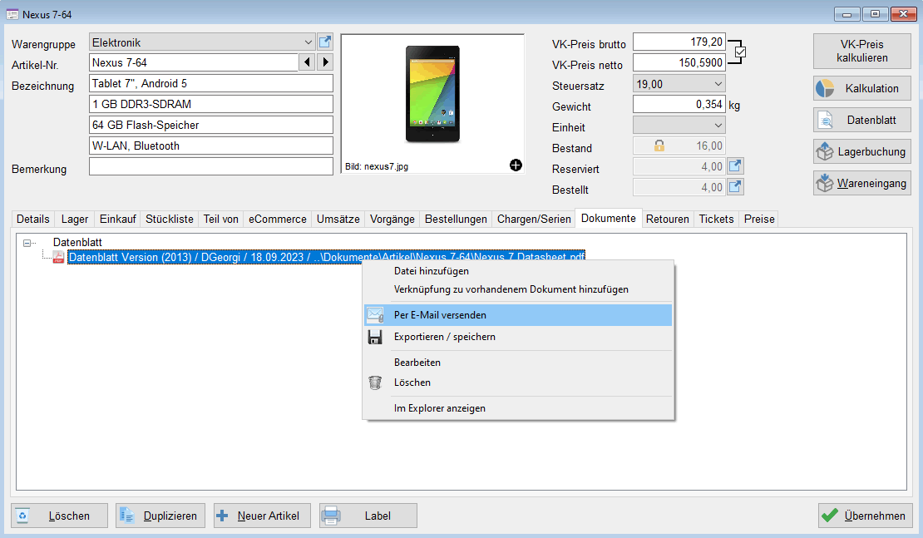The width and height of the screenshot is (923, 538).
Task: Open the Retouren tab
Action: pos(668,219)
